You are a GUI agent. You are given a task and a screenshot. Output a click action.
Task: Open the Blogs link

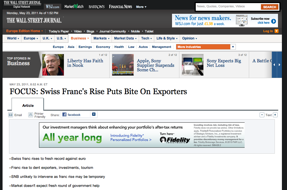tap(90, 31)
